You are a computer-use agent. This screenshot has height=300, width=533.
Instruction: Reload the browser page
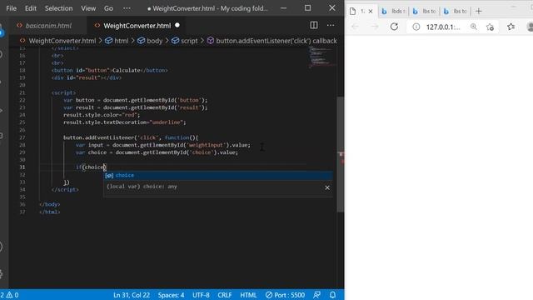[394, 27]
